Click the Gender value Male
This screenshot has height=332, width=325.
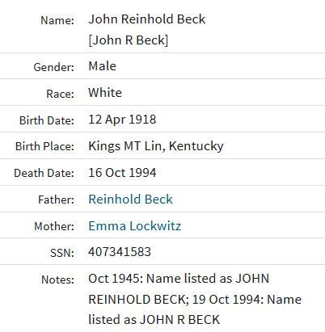pos(103,66)
